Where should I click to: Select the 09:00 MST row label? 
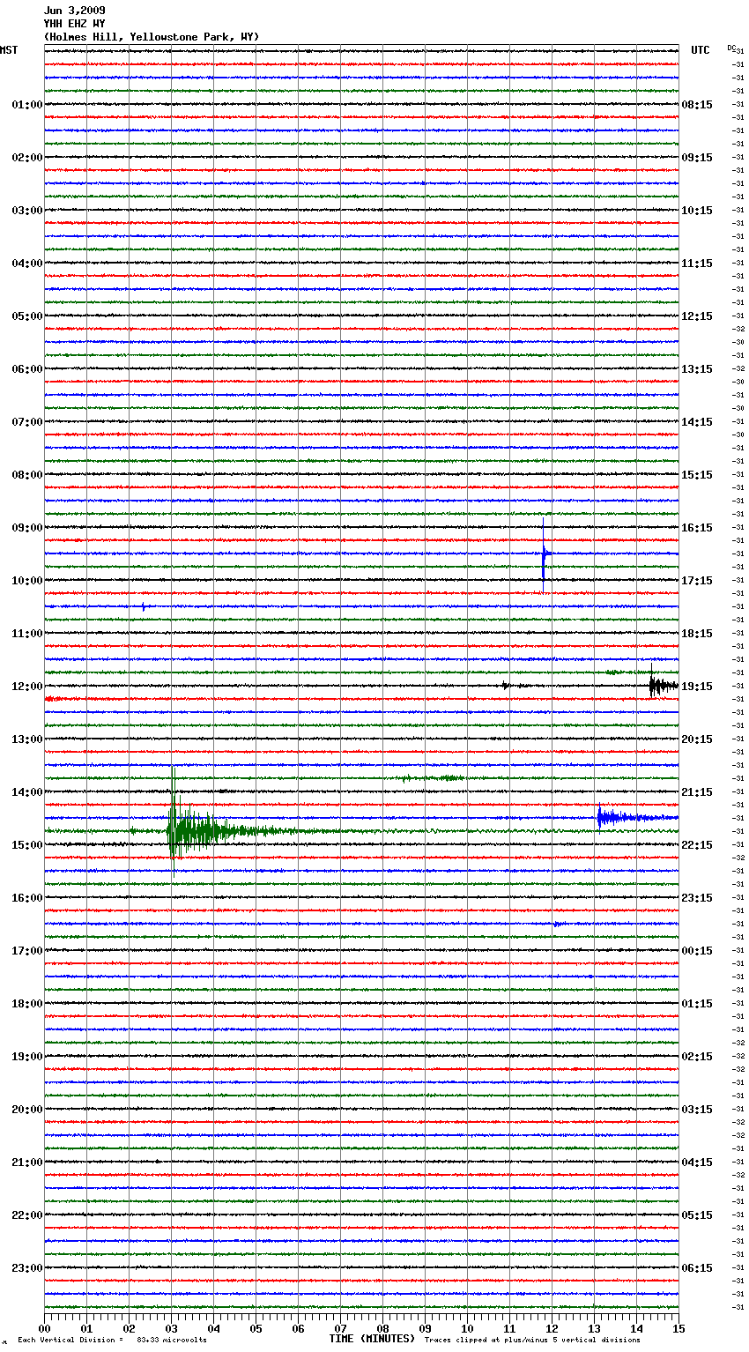27,528
